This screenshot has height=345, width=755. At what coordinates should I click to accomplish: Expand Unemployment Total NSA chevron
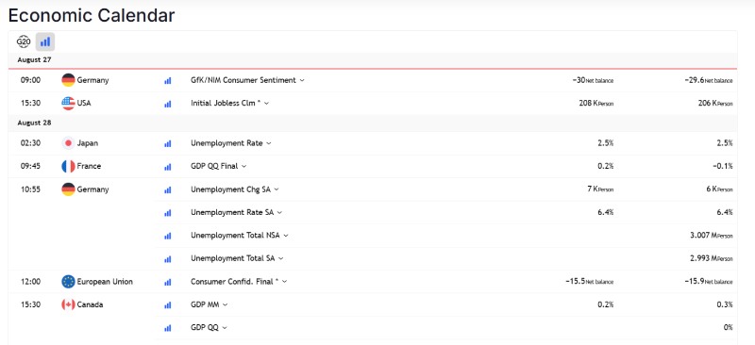286,236
